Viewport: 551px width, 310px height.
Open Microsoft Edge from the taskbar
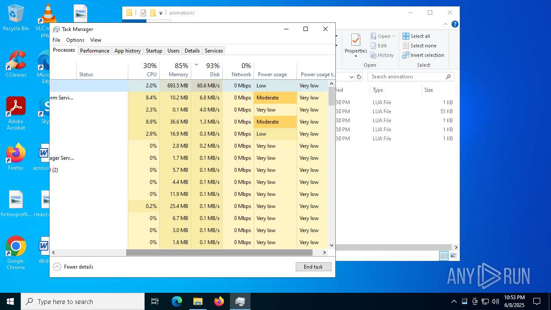click(x=177, y=301)
